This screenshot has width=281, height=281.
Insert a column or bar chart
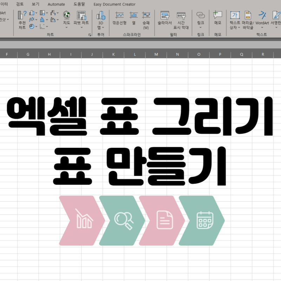(32, 13)
